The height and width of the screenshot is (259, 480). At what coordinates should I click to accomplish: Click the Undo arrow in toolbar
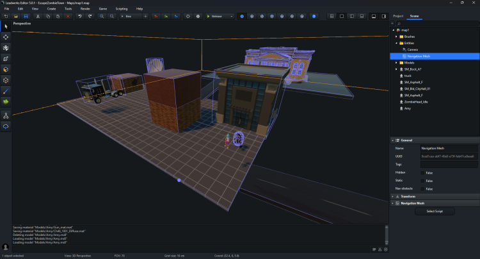[x=80, y=16]
